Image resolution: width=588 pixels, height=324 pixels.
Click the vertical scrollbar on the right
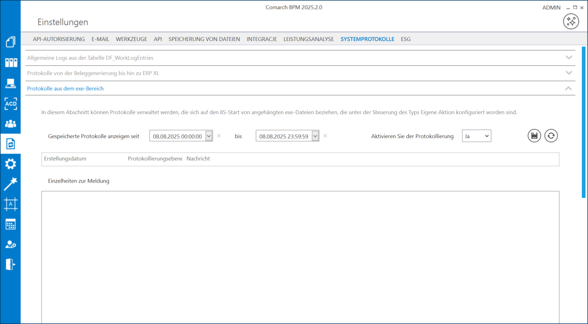pyautogui.click(x=583, y=121)
